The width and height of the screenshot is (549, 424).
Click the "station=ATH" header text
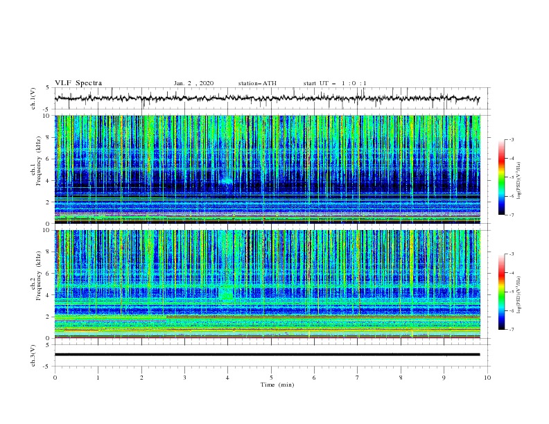click(257, 83)
